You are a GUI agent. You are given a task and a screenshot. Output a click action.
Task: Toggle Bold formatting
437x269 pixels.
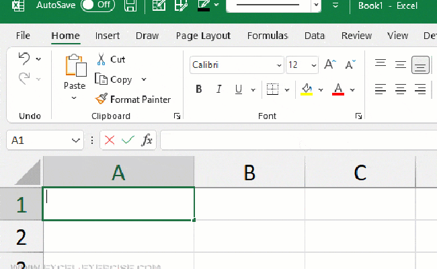[199, 89]
